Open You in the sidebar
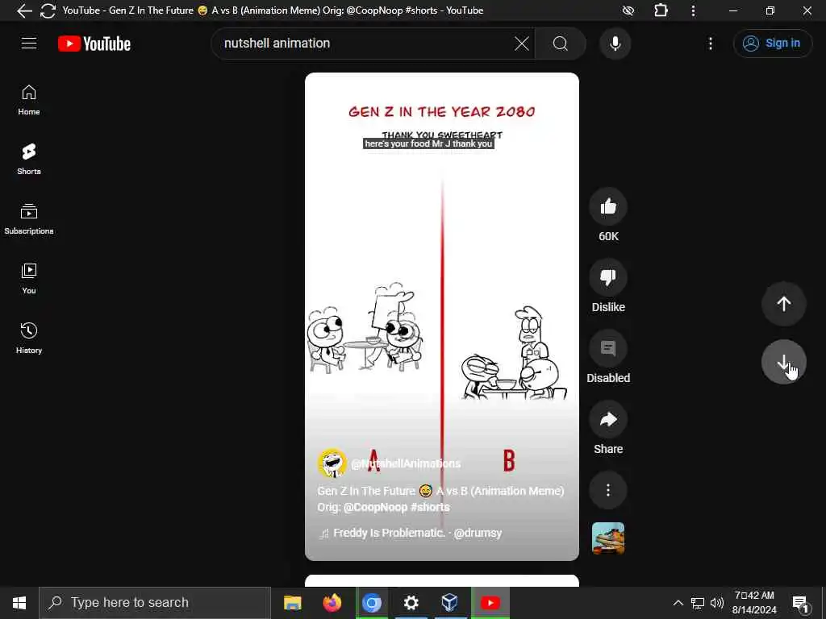826x619 pixels. tap(29, 278)
